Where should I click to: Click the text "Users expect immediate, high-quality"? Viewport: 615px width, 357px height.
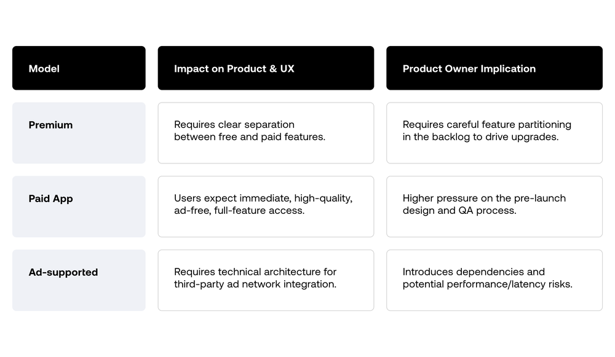(263, 198)
